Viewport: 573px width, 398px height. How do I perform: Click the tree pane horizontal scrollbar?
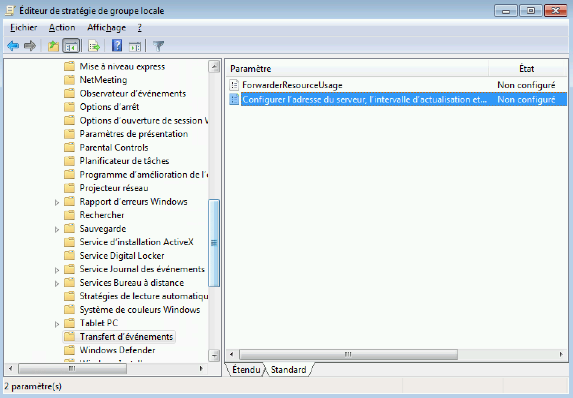tap(73, 369)
